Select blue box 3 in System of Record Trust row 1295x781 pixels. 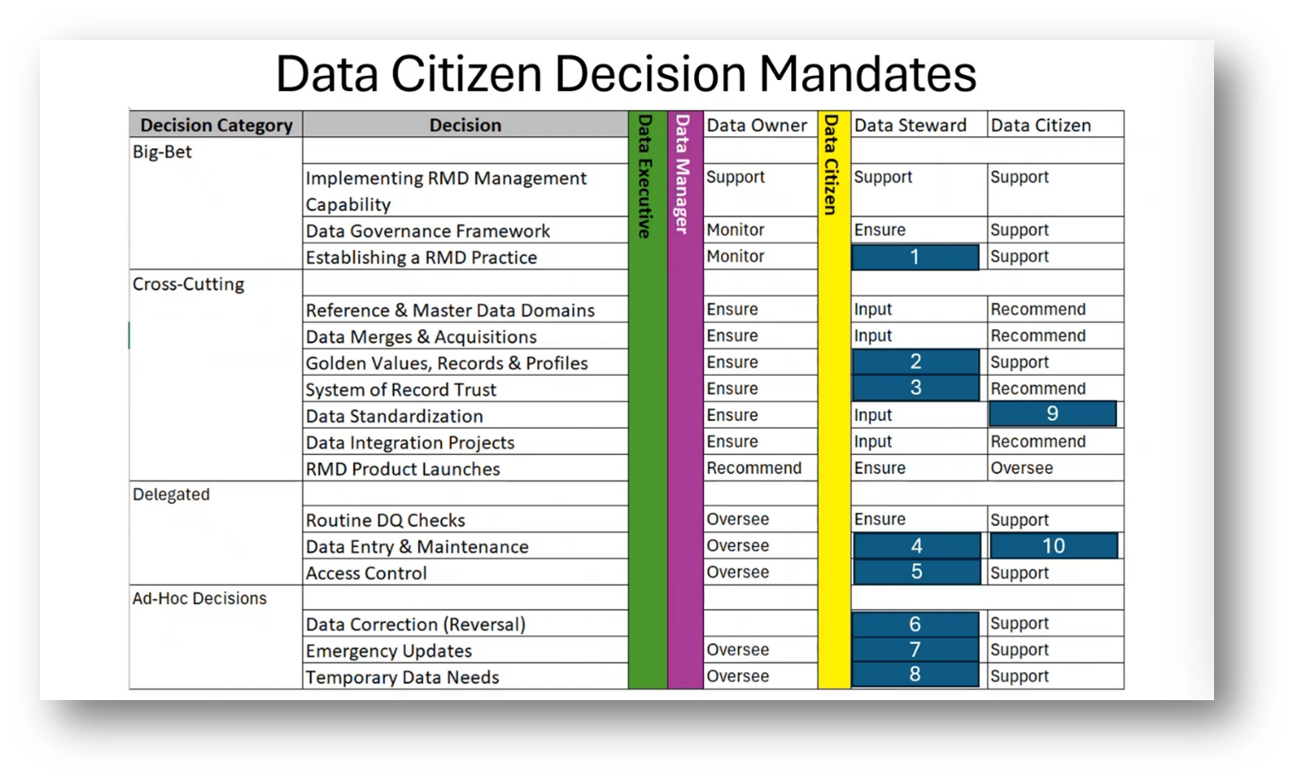click(915, 388)
